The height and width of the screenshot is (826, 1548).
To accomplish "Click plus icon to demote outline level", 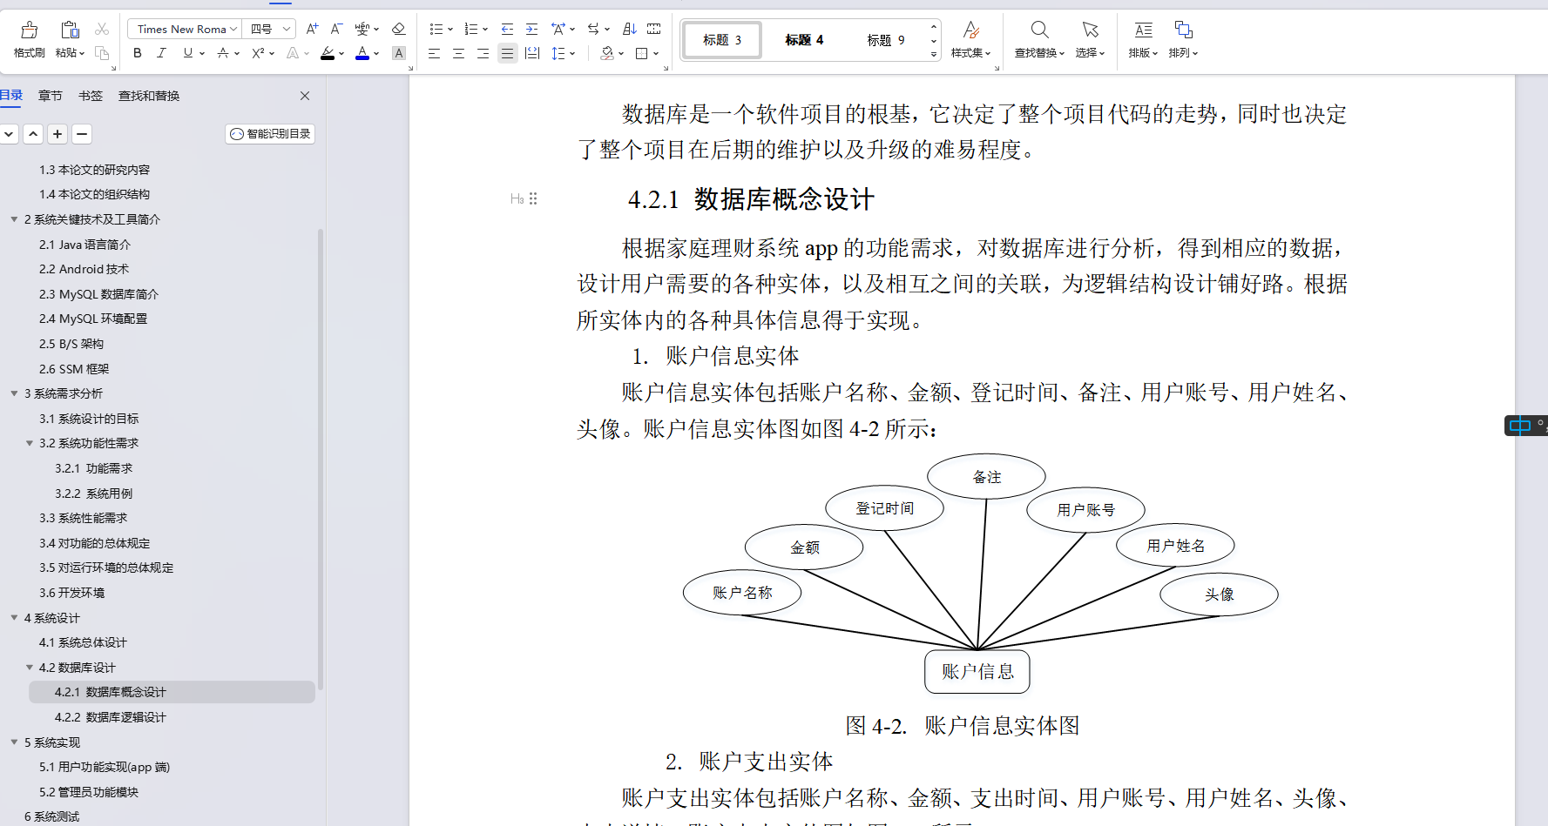I will point(57,134).
